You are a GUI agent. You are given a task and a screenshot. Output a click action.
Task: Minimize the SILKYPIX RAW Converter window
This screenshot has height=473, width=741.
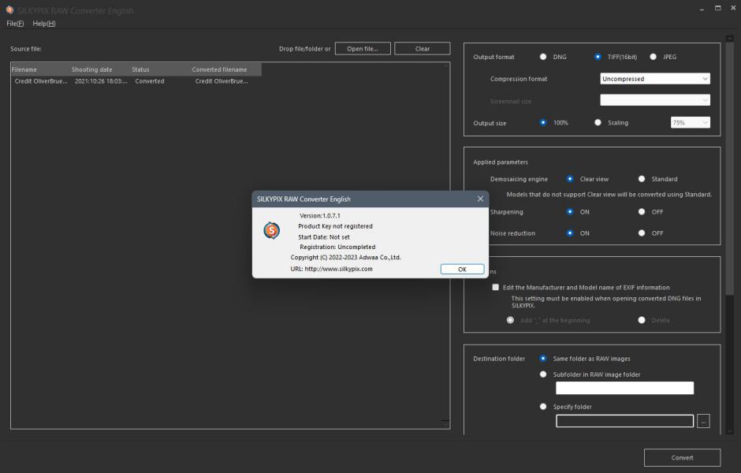click(702, 9)
